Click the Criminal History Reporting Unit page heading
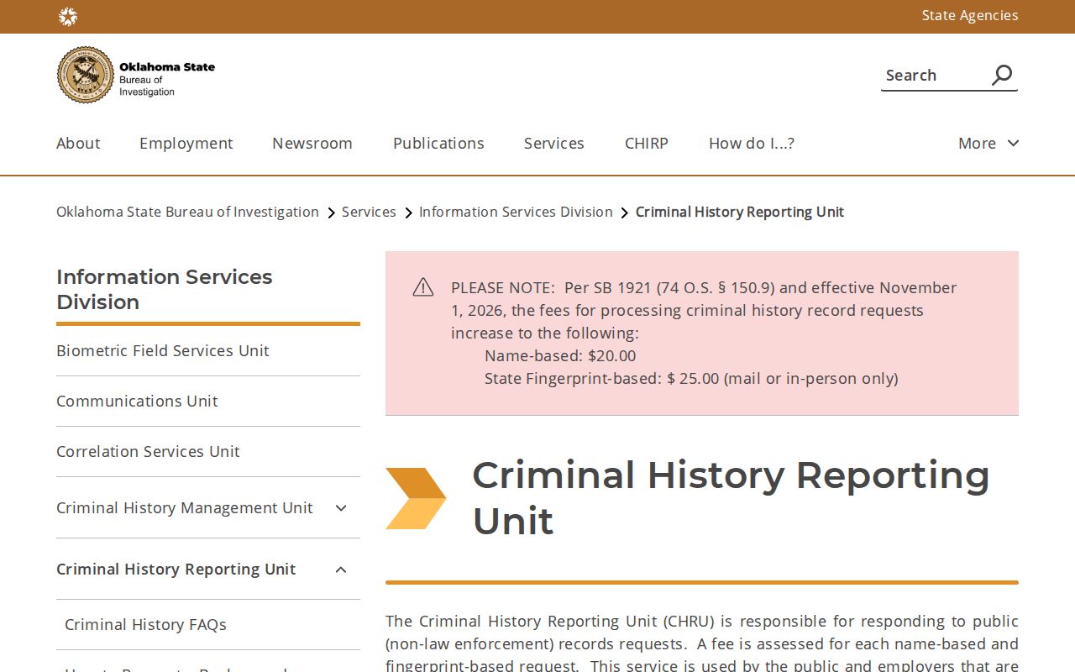This screenshot has width=1075, height=672. coord(731,498)
